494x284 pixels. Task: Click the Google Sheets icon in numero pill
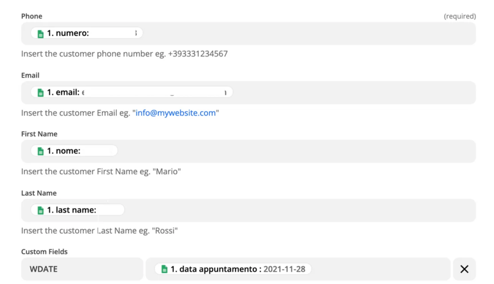coord(41,34)
